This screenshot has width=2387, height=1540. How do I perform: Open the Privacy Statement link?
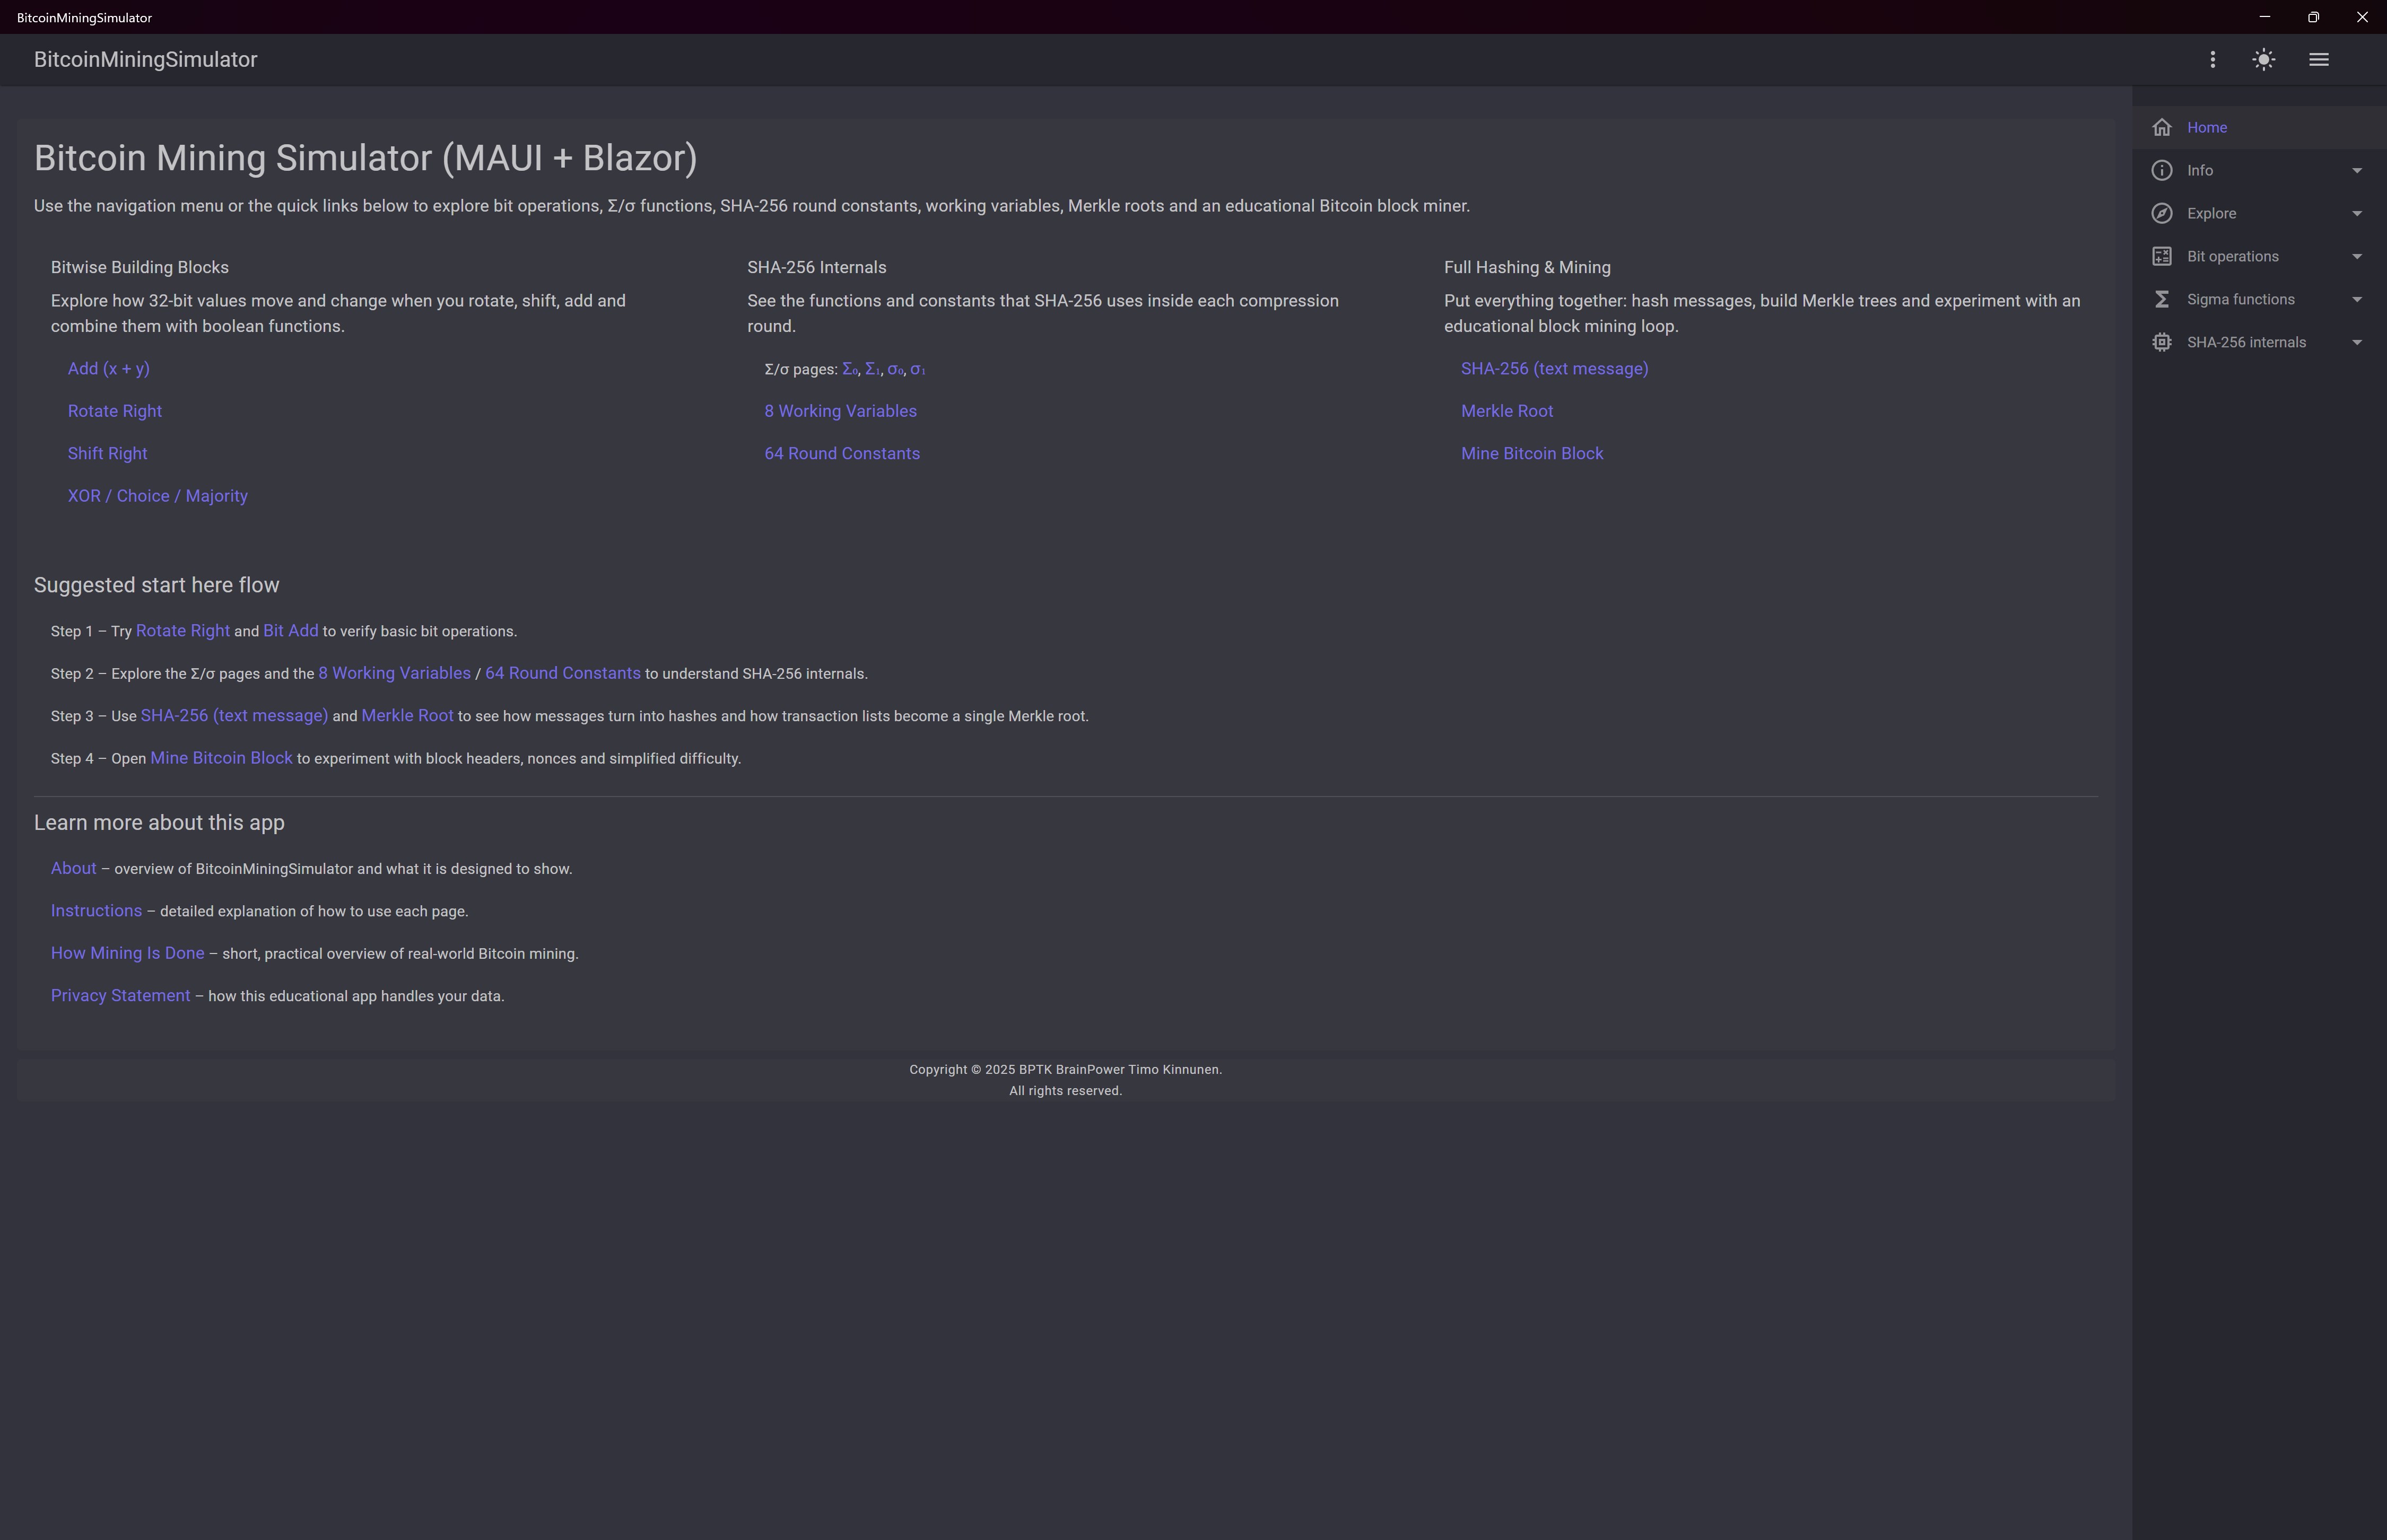[120, 996]
